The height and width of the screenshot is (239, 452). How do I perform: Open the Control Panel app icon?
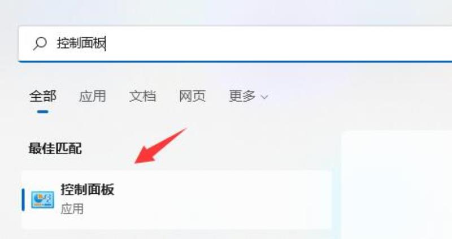[x=43, y=199]
